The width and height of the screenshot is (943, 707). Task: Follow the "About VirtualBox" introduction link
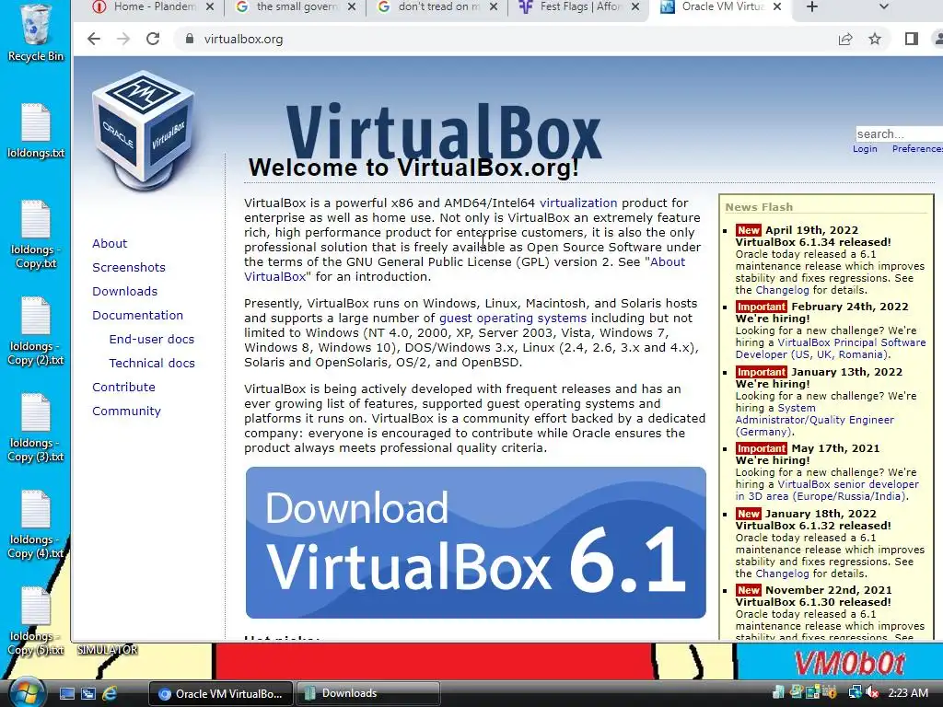(x=667, y=262)
